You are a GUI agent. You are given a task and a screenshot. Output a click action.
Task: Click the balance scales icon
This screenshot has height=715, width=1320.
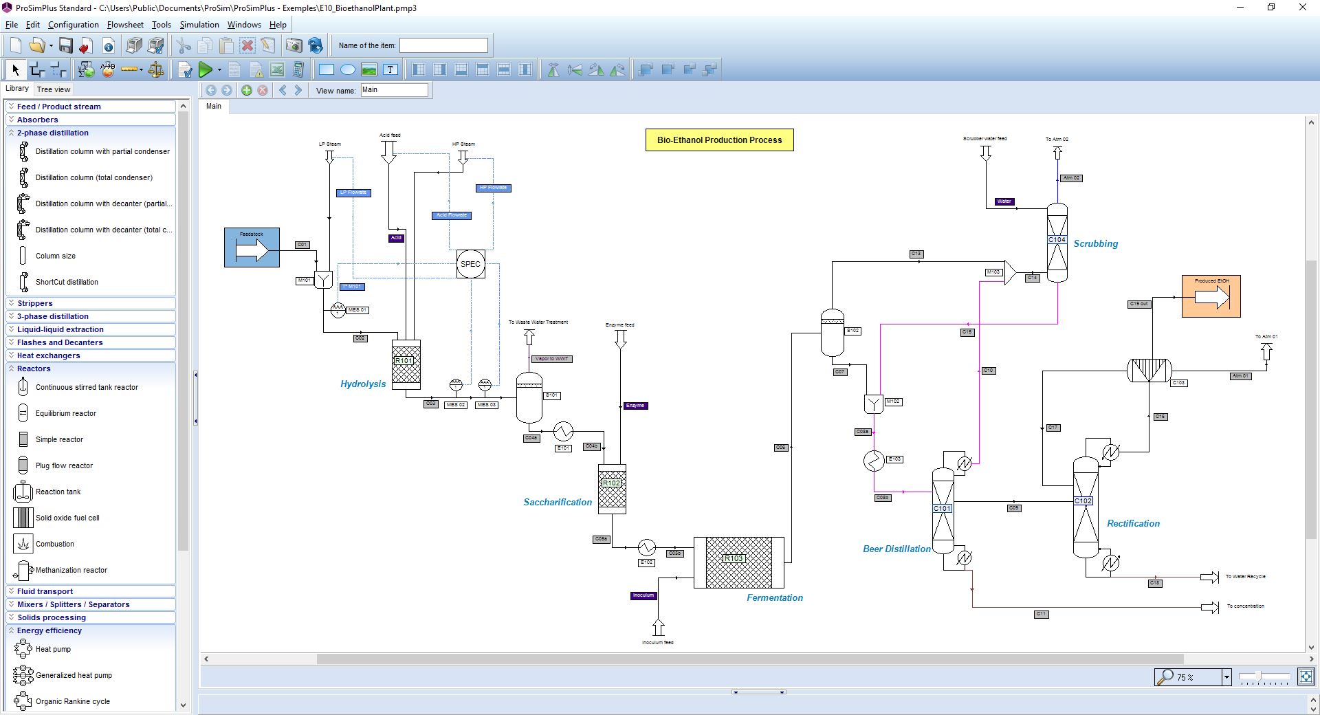[156, 69]
